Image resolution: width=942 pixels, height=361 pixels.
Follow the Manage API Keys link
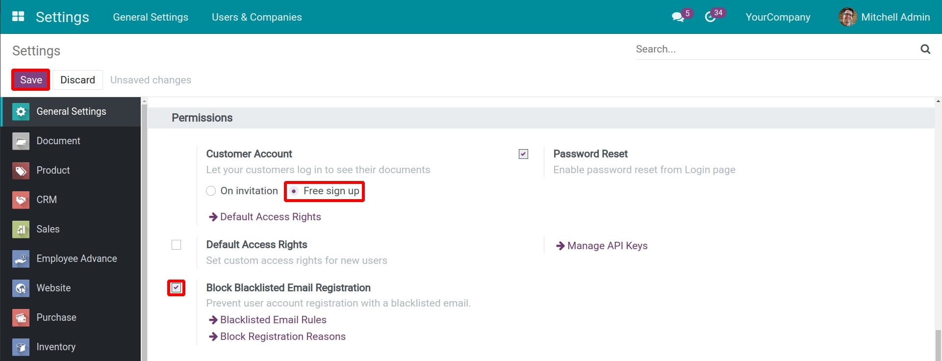607,246
